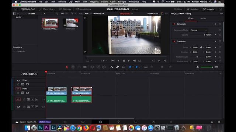Toggle the Transform section enable dot

174,41
